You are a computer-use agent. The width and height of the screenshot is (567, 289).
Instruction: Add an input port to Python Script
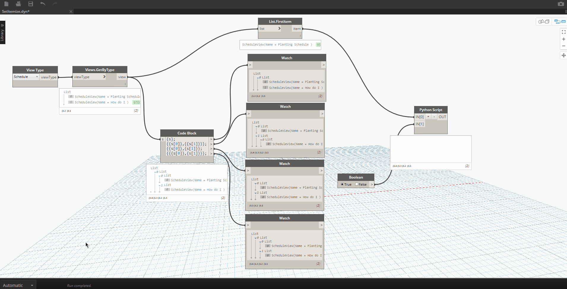(428, 117)
